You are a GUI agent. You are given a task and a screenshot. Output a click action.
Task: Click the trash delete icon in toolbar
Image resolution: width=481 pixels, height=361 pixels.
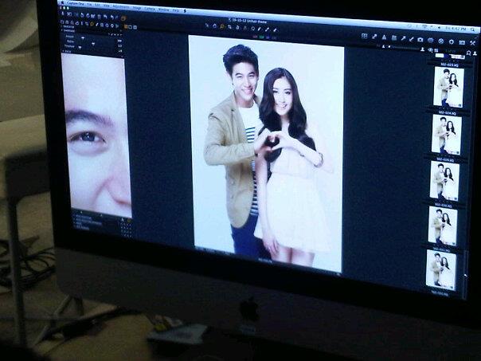pos(99,17)
